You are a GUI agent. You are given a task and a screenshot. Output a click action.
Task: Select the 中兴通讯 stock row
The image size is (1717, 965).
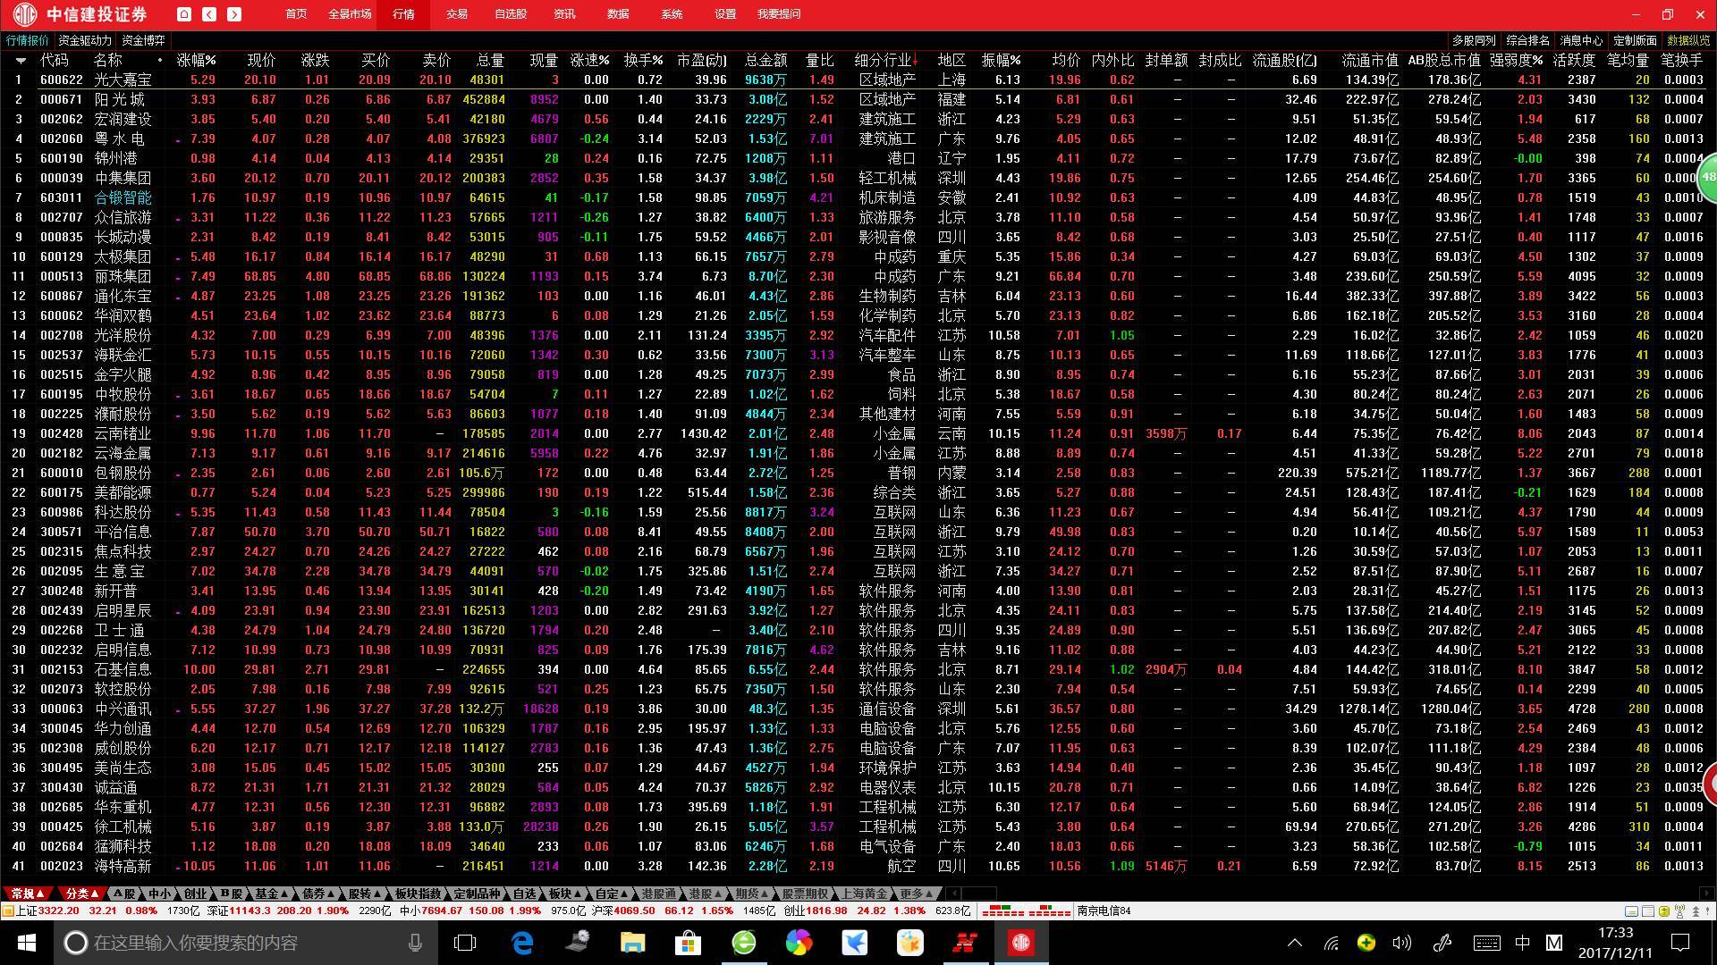[123, 709]
